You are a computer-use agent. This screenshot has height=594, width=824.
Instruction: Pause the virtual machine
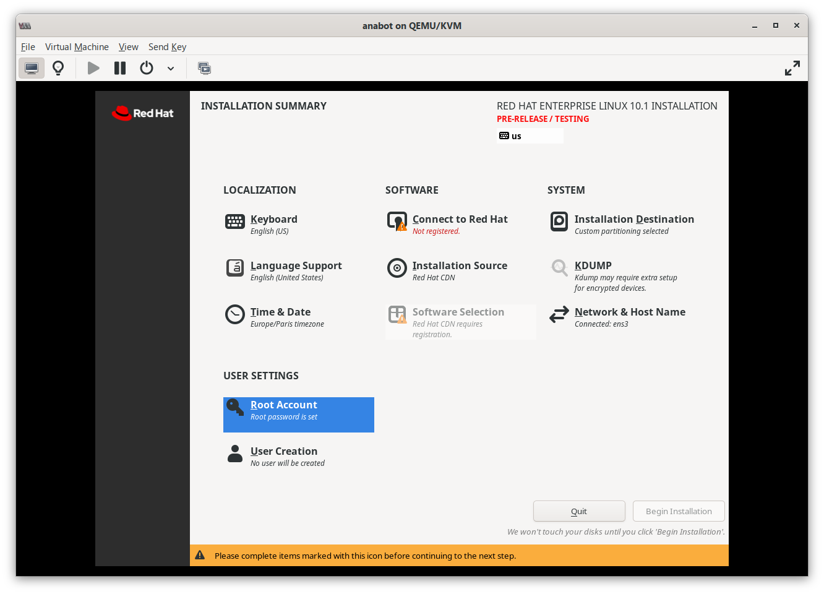pyautogui.click(x=120, y=68)
